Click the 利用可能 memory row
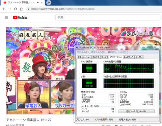The image size is (162, 126). [x=98, y=100]
